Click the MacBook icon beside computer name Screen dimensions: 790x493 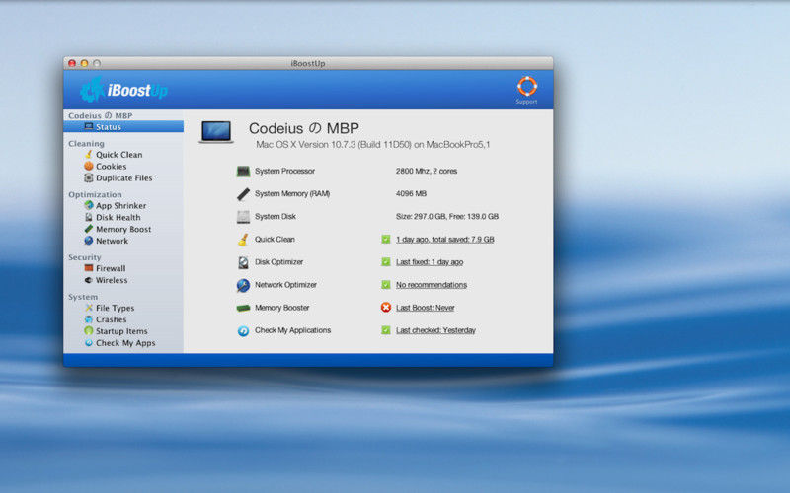click(216, 132)
